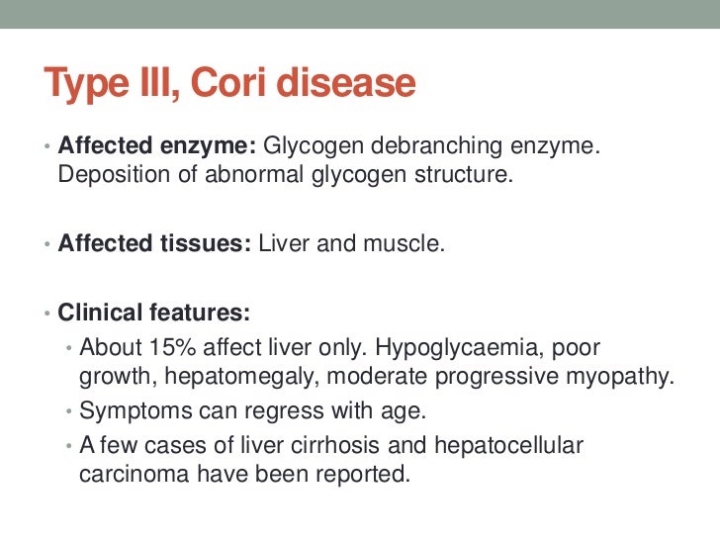The width and height of the screenshot is (720, 540).
Task: Click the sub-bullet before "Symptoms can regress"
Action: tap(69, 411)
